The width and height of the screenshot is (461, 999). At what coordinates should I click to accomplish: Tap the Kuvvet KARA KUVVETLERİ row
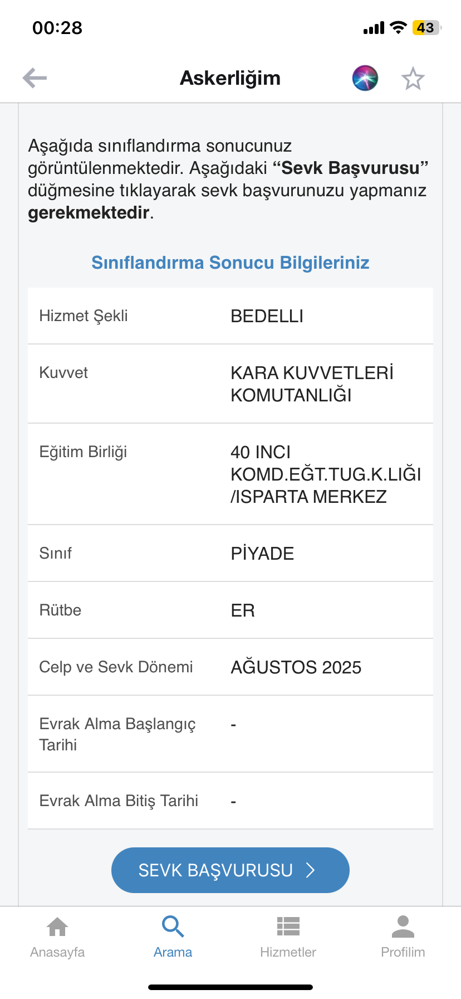coord(230,384)
